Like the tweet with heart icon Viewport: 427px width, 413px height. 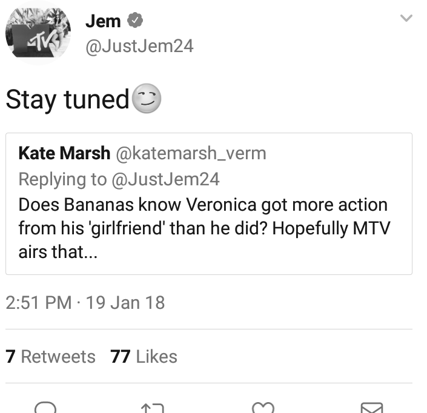pyautogui.click(x=263, y=408)
